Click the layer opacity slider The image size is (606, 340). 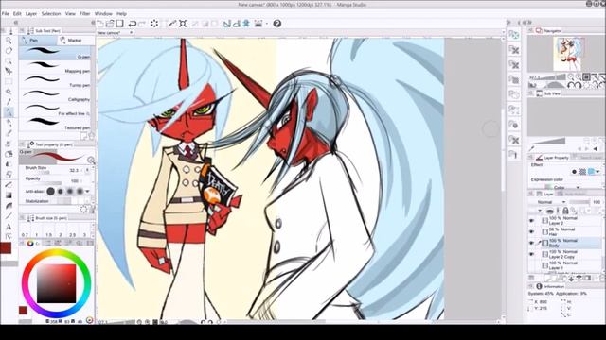(579, 202)
